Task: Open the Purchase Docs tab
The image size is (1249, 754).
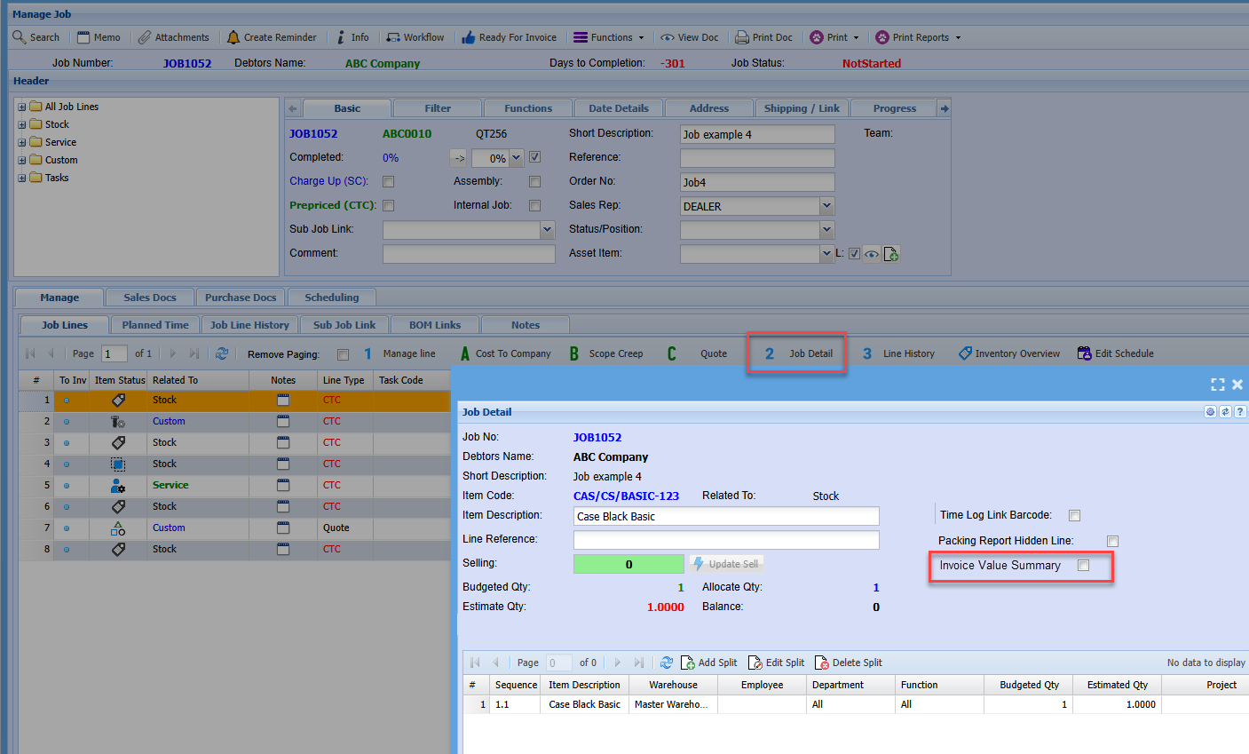Action: (241, 298)
